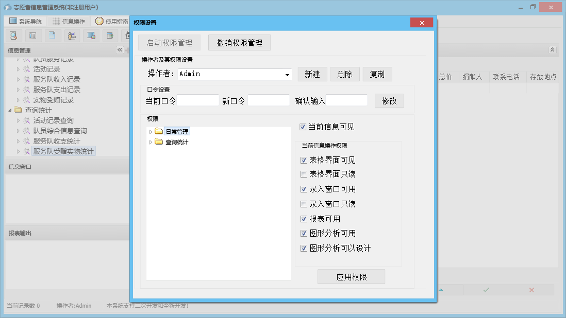Click the 存放地点 column header

pos(543,77)
